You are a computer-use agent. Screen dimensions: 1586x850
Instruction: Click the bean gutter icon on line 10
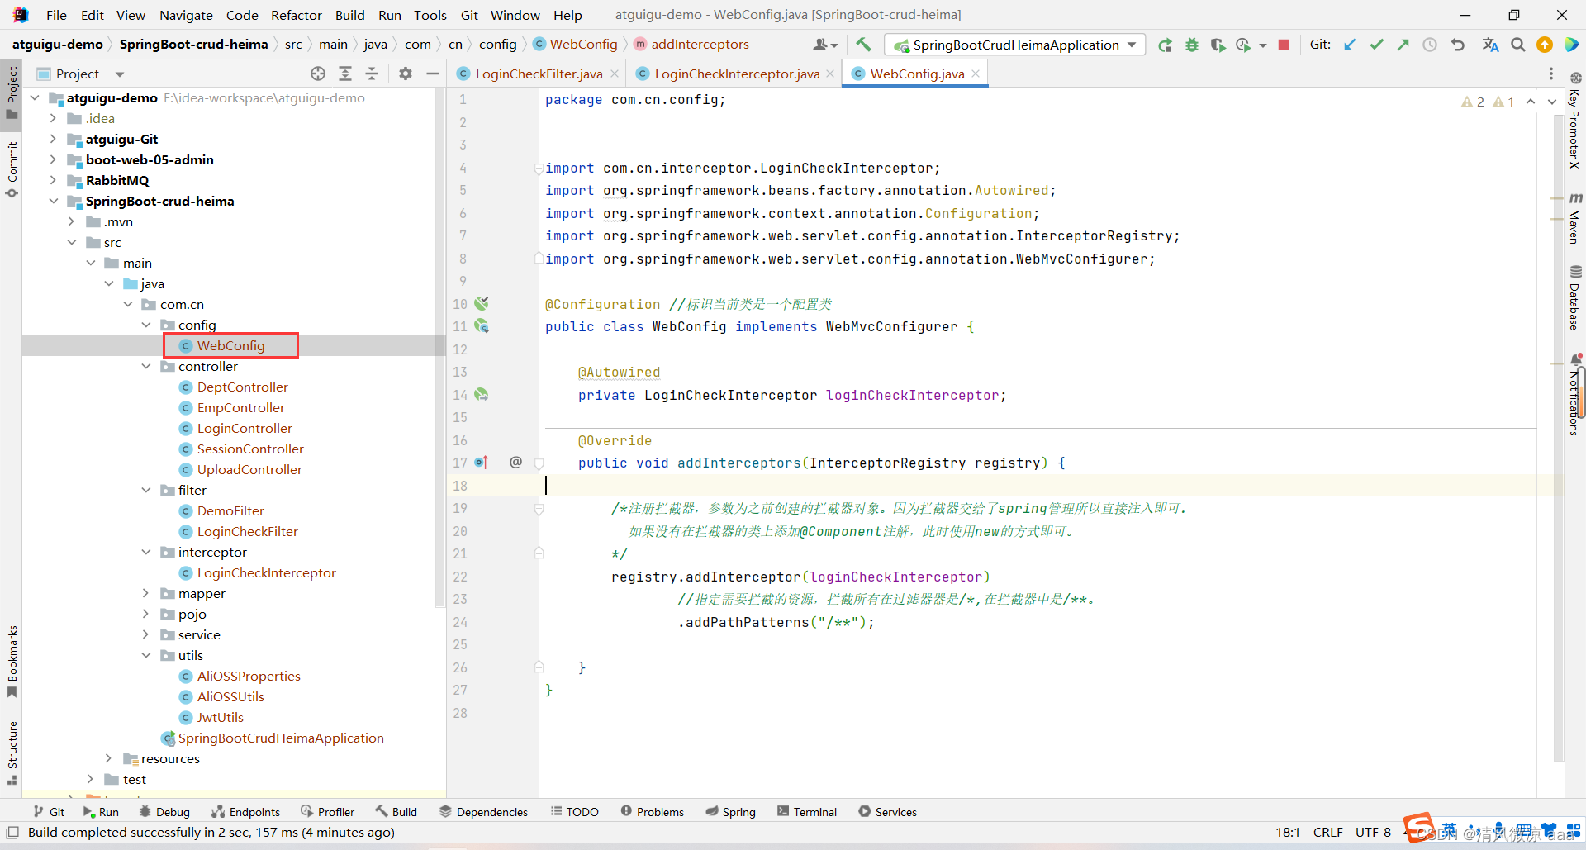482,304
